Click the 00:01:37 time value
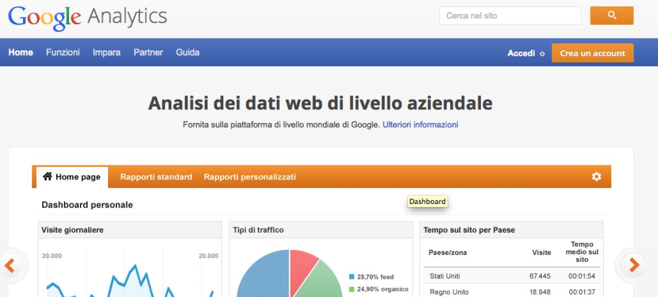 (x=582, y=292)
